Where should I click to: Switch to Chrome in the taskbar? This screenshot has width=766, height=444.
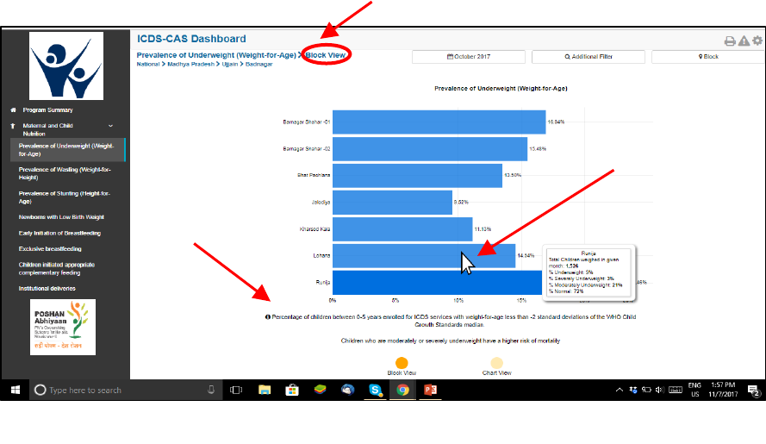click(x=402, y=390)
